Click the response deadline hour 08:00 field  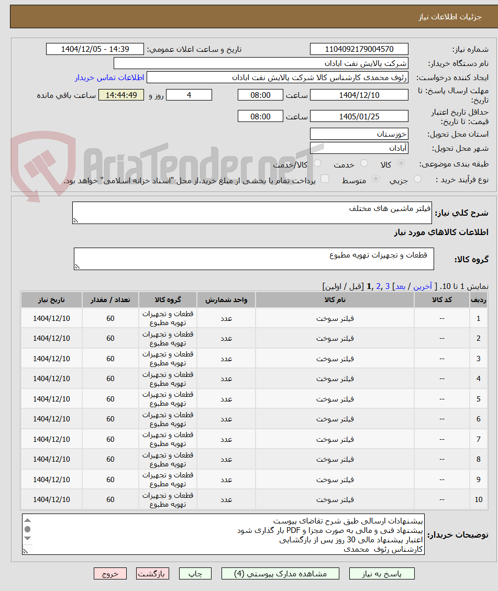260,95
